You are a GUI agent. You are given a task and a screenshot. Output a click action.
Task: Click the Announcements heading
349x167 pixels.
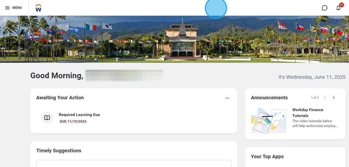[x=269, y=97]
